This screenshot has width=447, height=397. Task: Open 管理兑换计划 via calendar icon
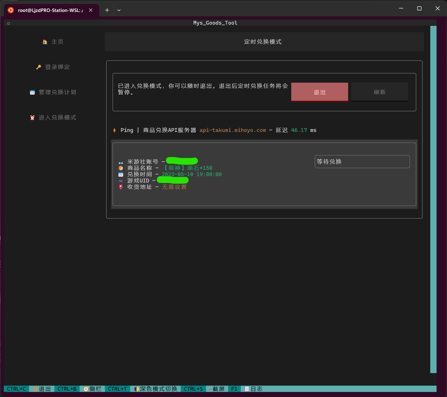(32, 92)
